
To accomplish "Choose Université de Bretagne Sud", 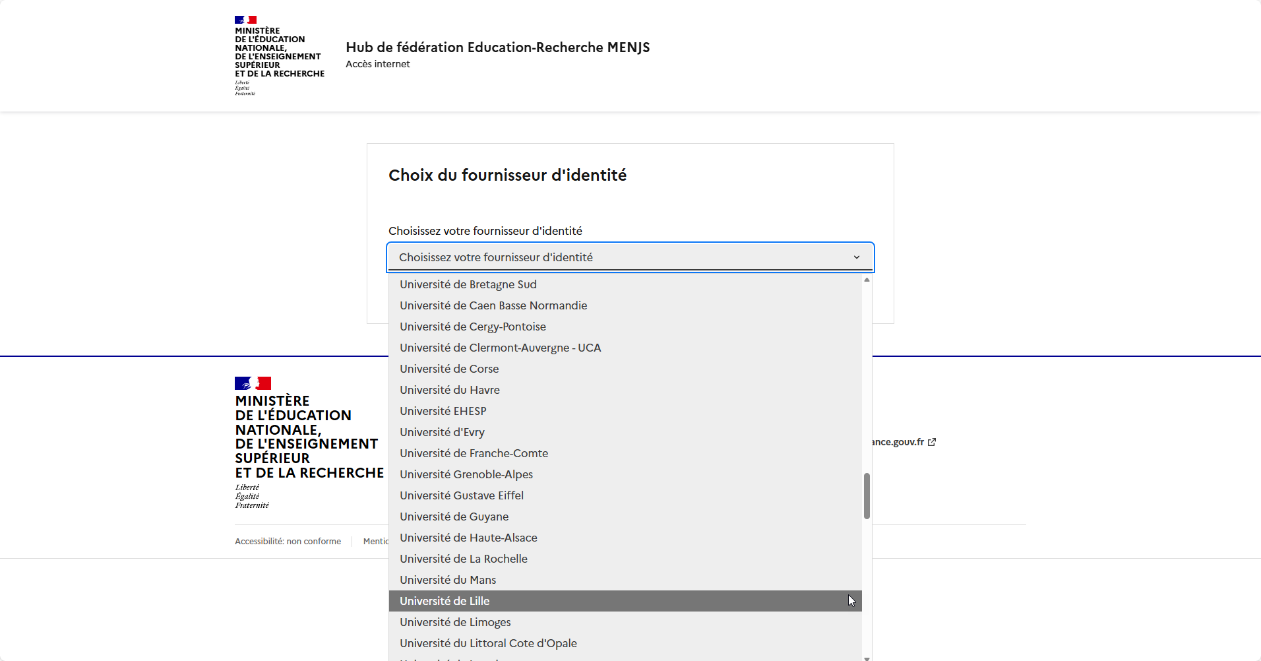I will (x=625, y=284).
